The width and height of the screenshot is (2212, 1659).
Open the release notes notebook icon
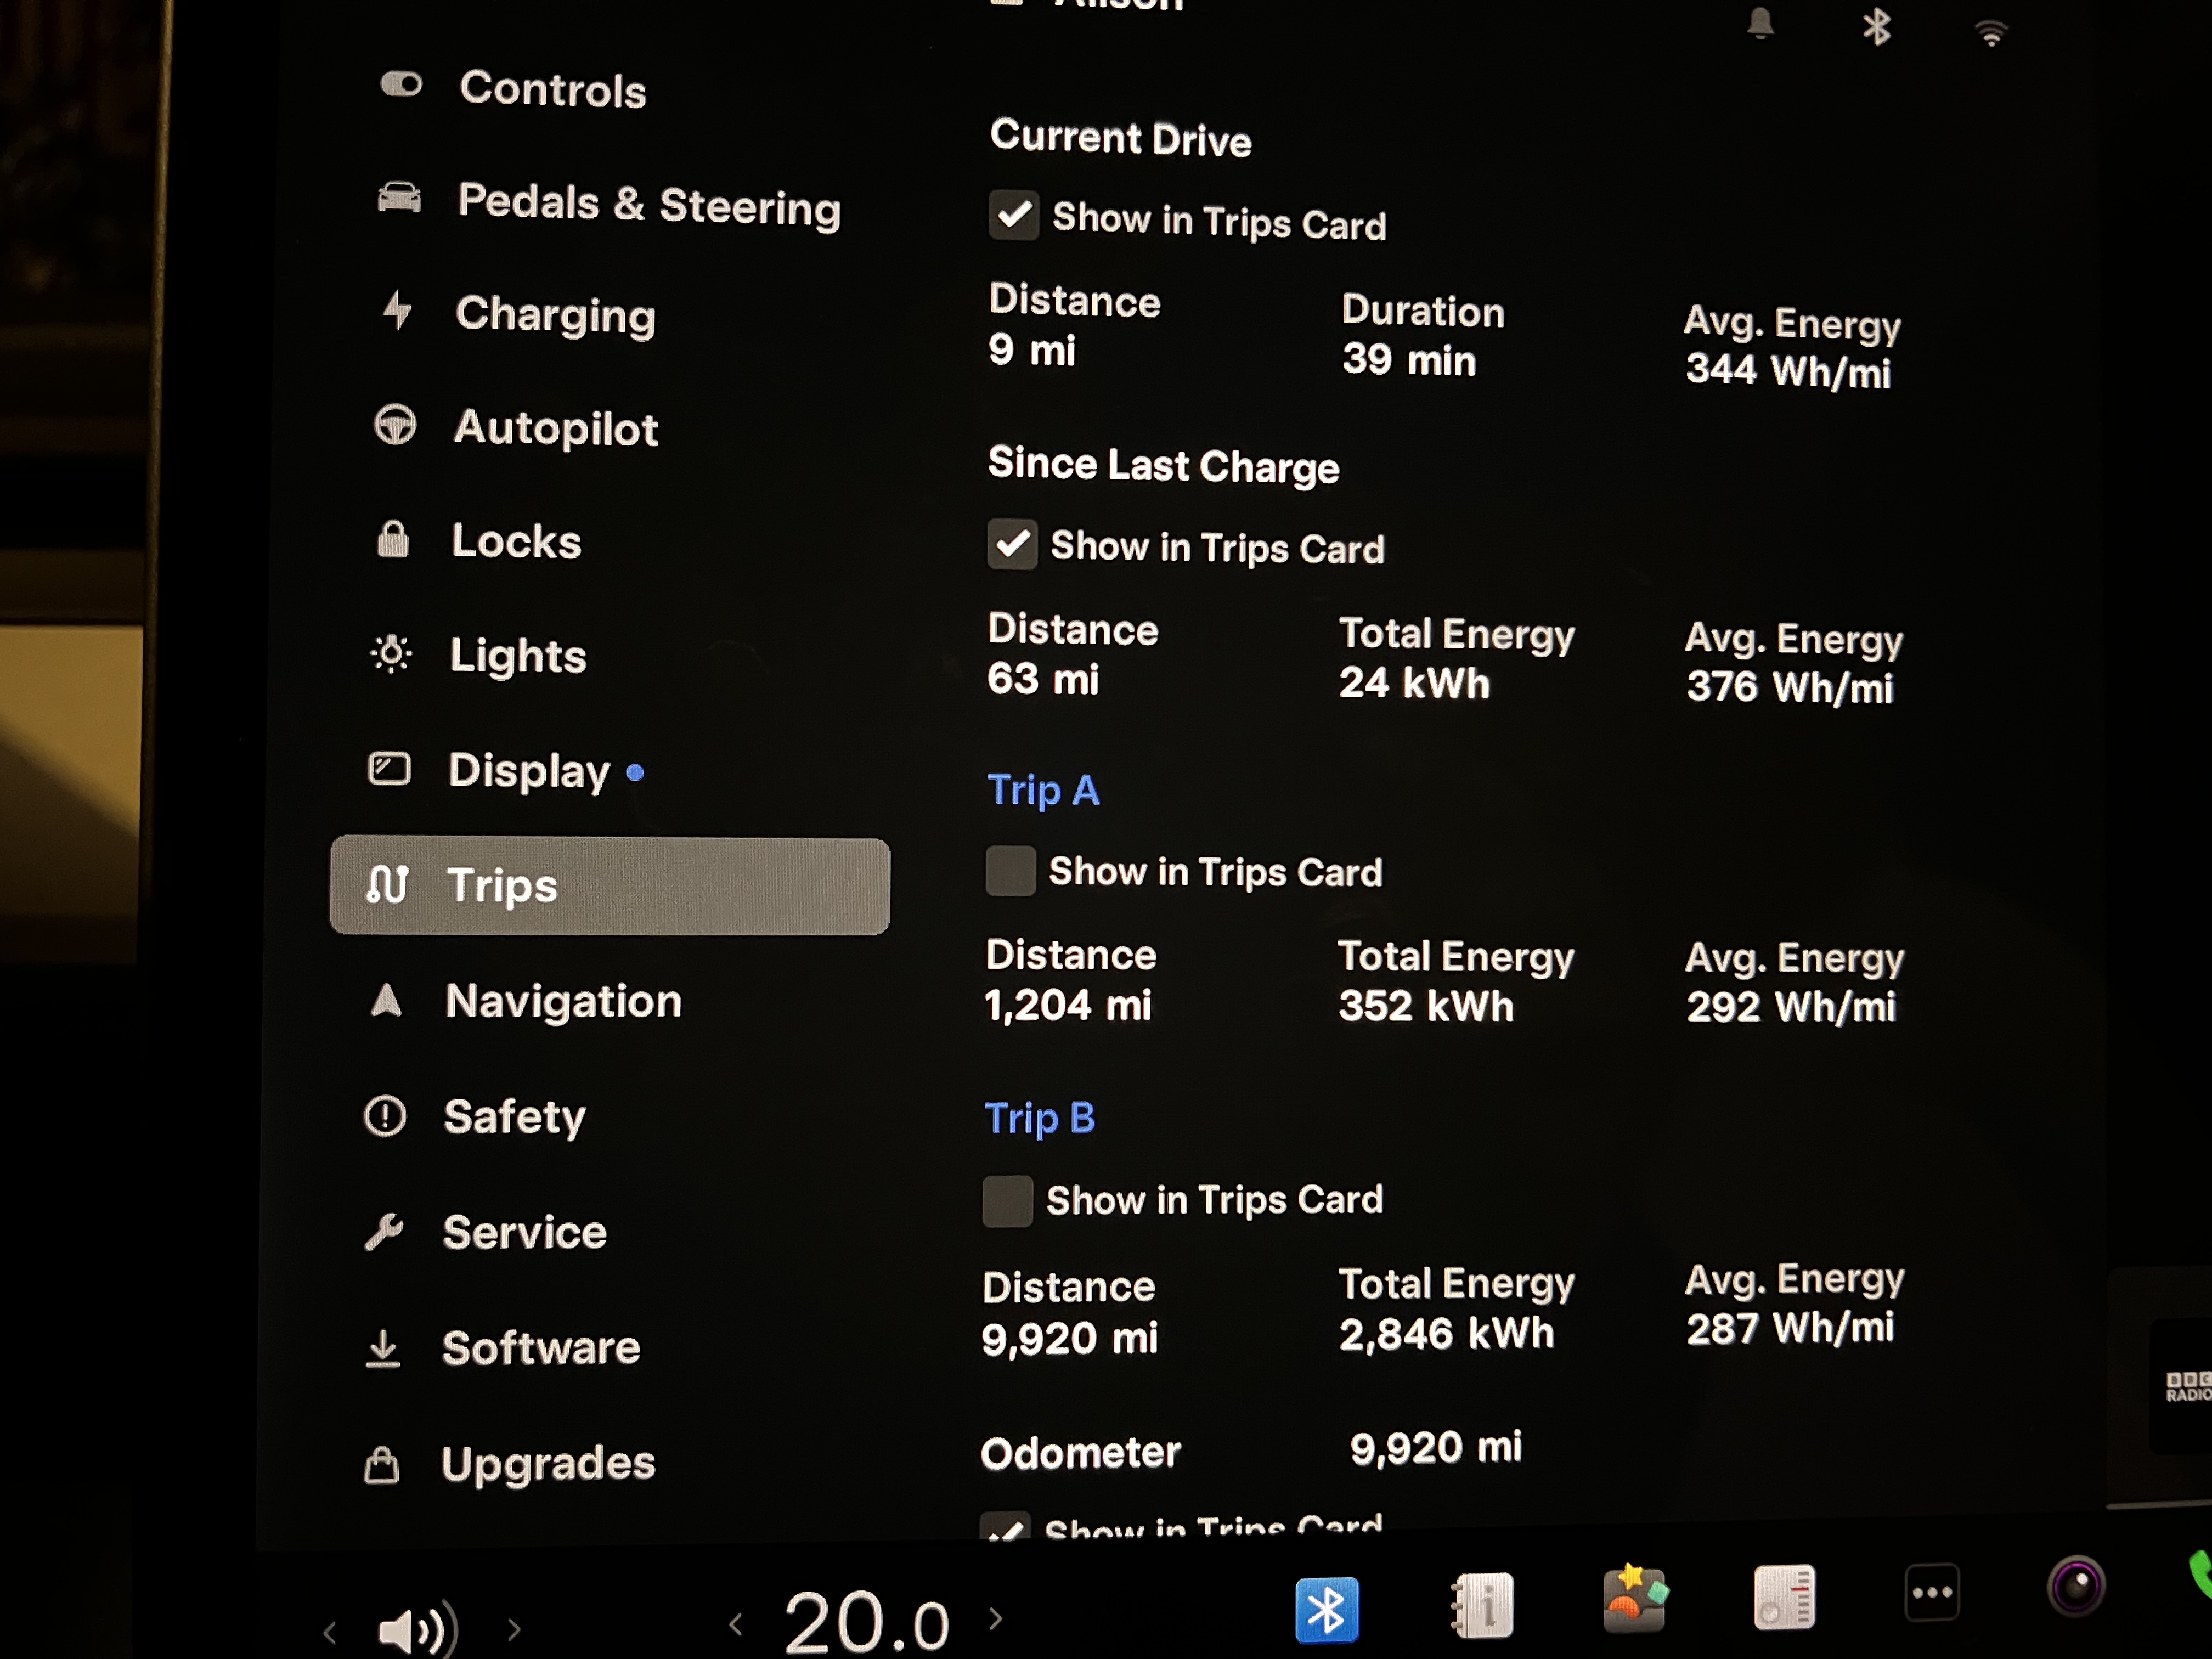point(1784,1596)
